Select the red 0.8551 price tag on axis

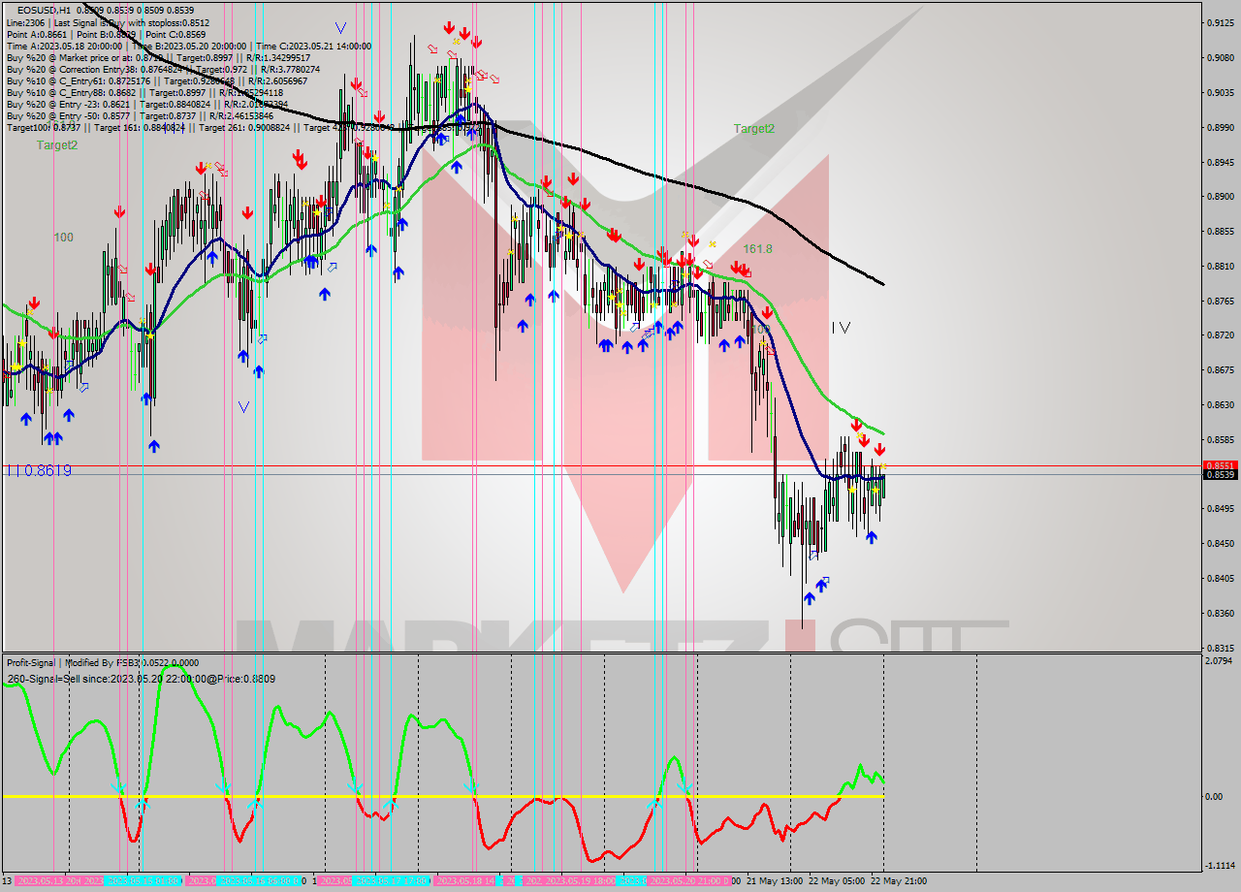pos(1220,465)
